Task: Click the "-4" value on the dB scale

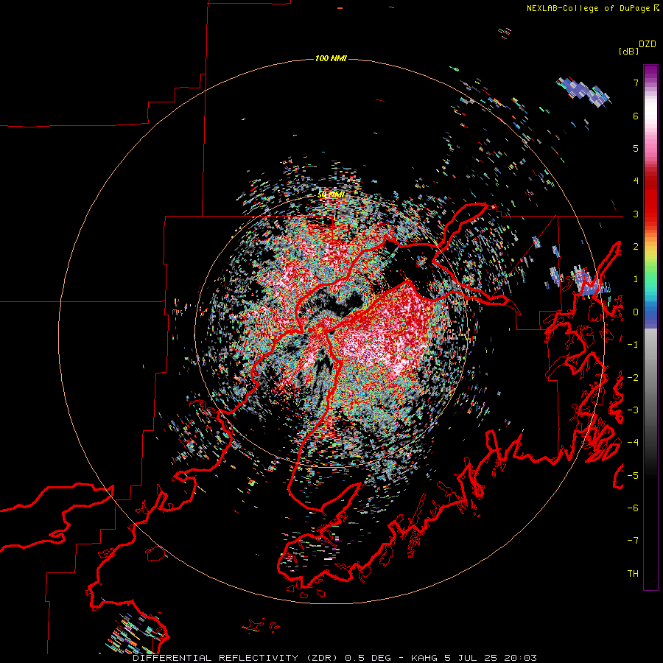Action: (x=633, y=442)
